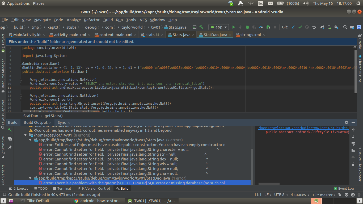Open the Terminal tool window
Screen dimensions: 363x204
click(62, 188)
